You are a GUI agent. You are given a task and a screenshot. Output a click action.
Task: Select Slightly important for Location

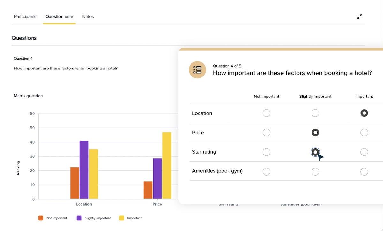pos(315,113)
